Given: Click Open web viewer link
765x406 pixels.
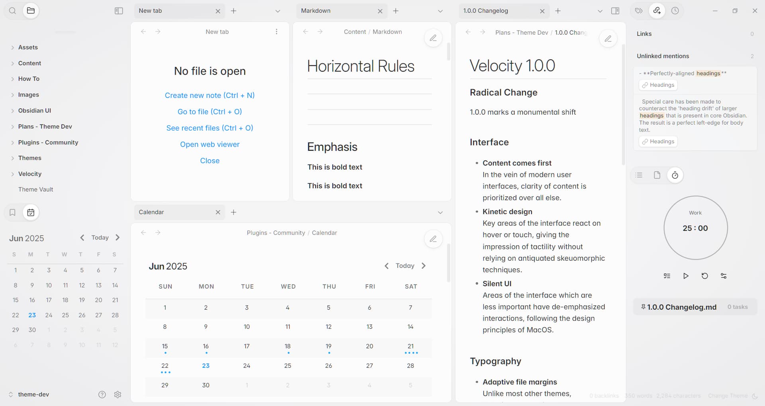Looking at the screenshot, I should coord(210,144).
